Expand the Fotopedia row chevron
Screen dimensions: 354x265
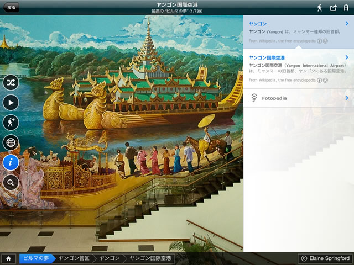point(347,98)
